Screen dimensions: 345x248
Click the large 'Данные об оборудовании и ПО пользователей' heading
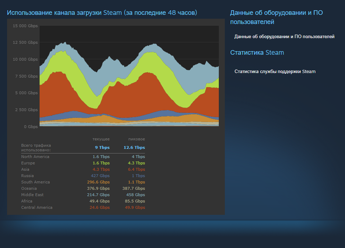point(277,17)
